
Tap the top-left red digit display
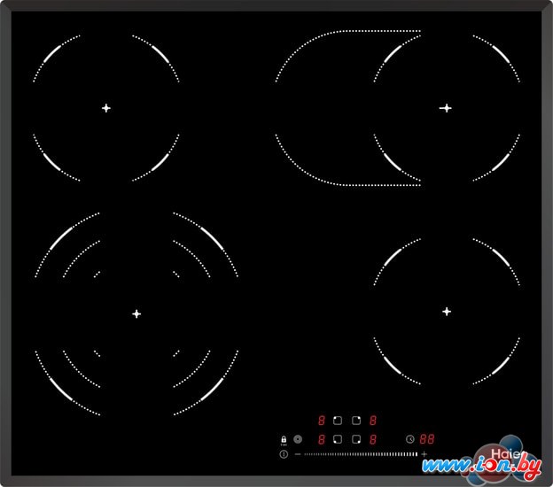pos(321,421)
